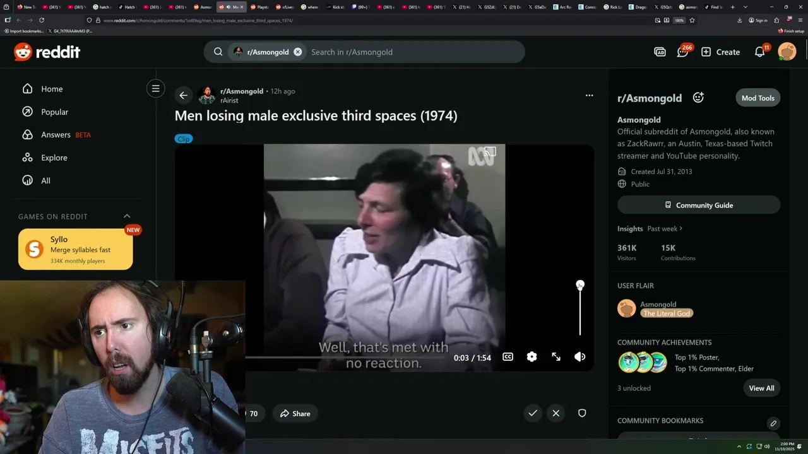Open chat messages with 266 badge
This screenshot has width=808, height=454.
click(682, 52)
